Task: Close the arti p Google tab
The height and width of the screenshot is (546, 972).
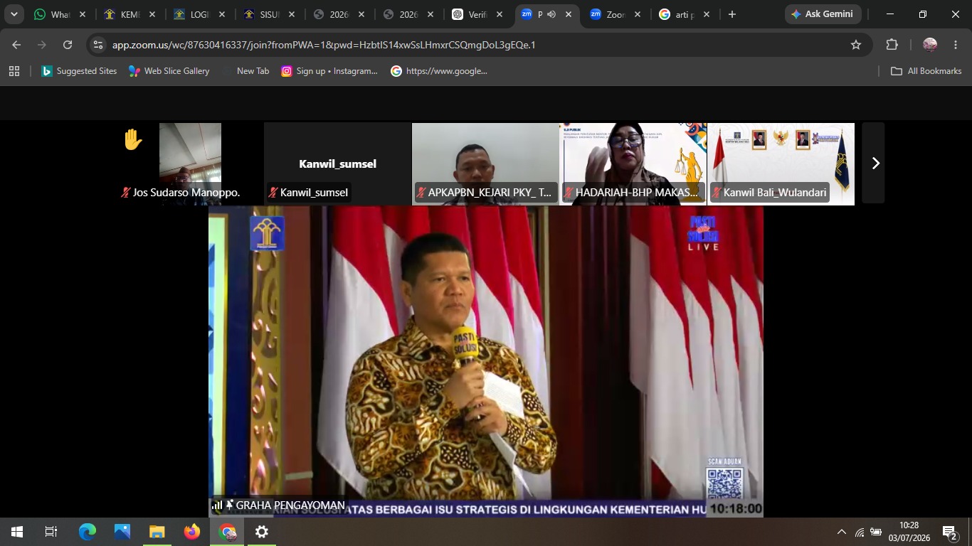Action: [x=706, y=14]
